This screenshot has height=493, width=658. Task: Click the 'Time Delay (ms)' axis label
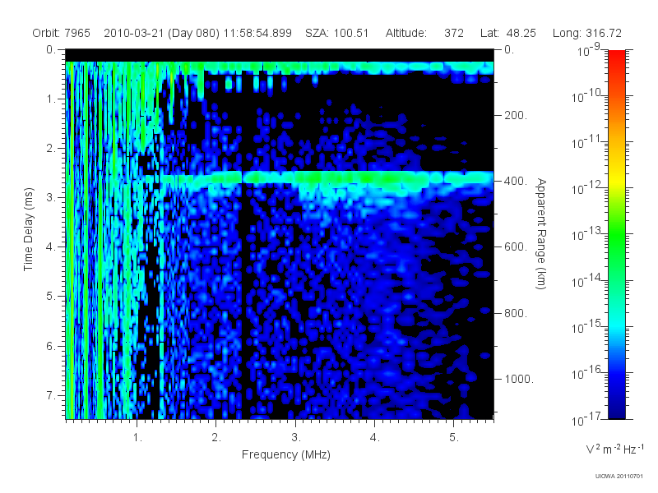tap(28, 229)
